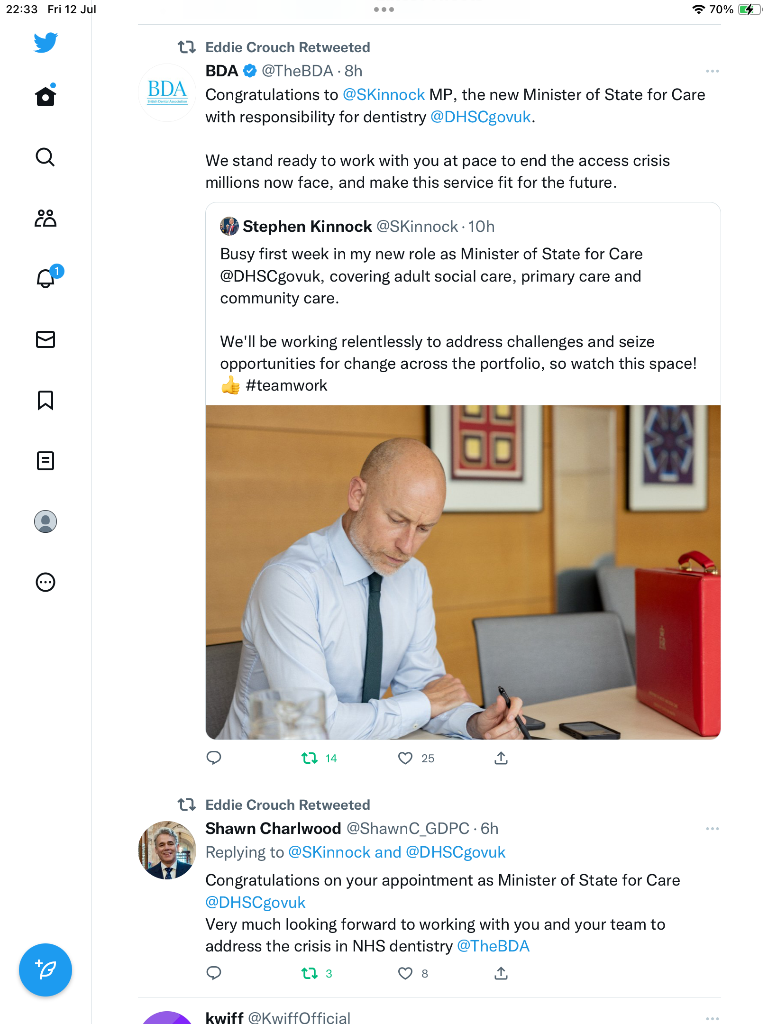Undo retweet on BDA tweet
768x1024 pixels.
(310, 759)
